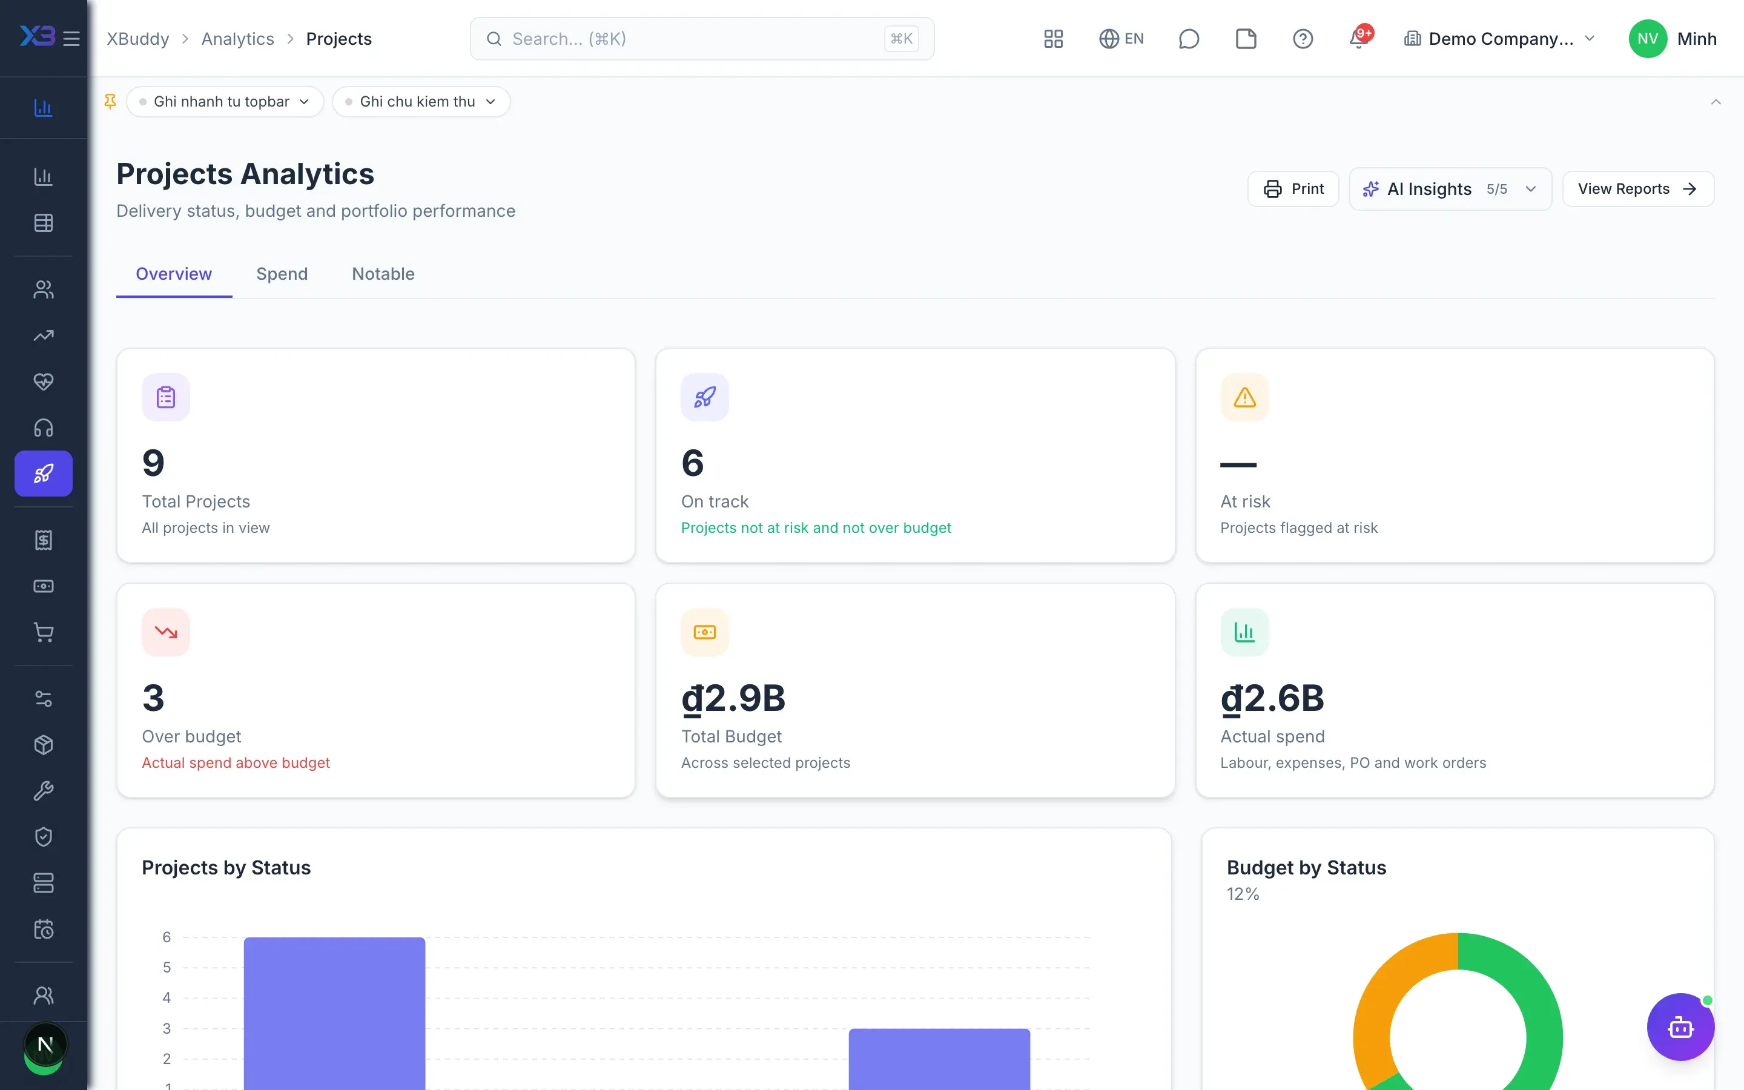This screenshot has width=1744, height=1090.
Task: Open the On track 6 card
Action: 914,455
